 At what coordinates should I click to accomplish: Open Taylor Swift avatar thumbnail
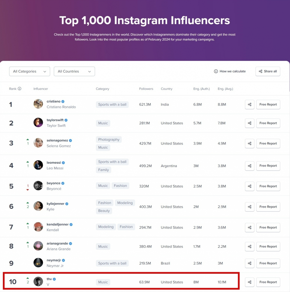click(38, 123)
